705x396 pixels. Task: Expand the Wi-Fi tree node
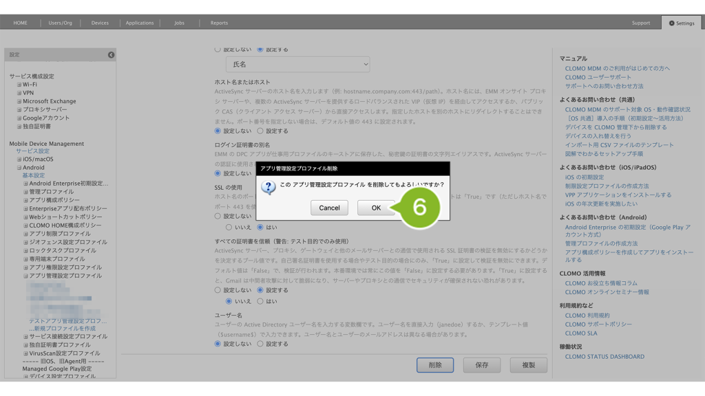coord(19,85)
